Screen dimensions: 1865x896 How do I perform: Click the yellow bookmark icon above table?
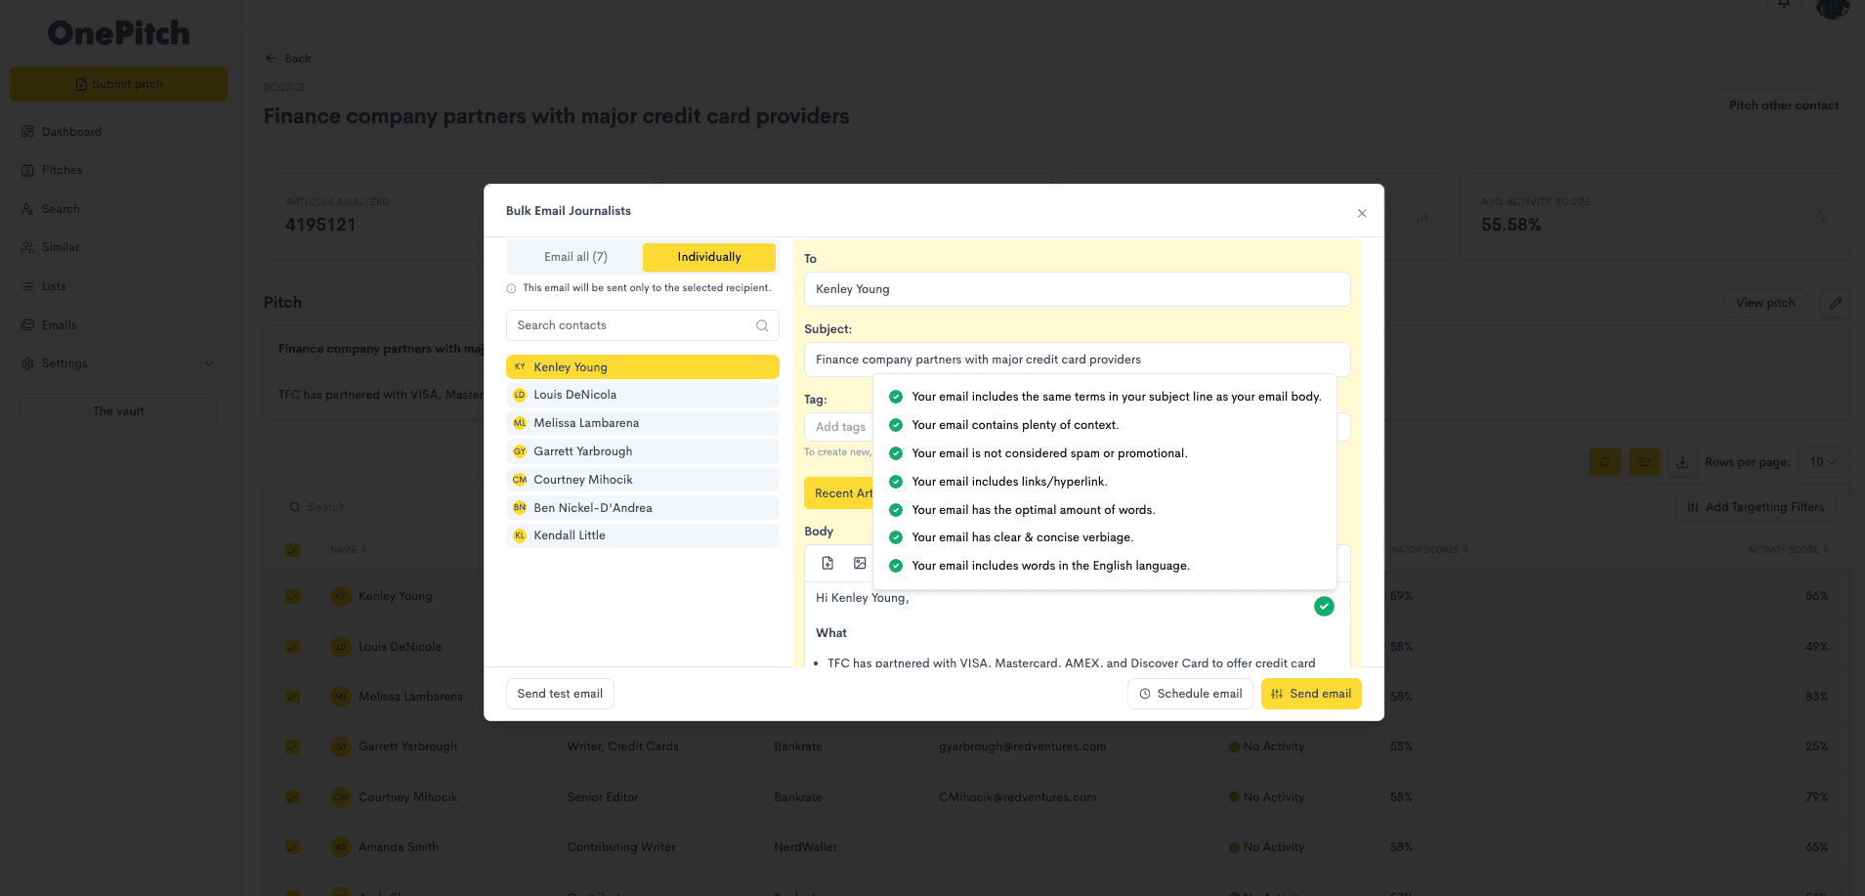(x=1605, y=462)
